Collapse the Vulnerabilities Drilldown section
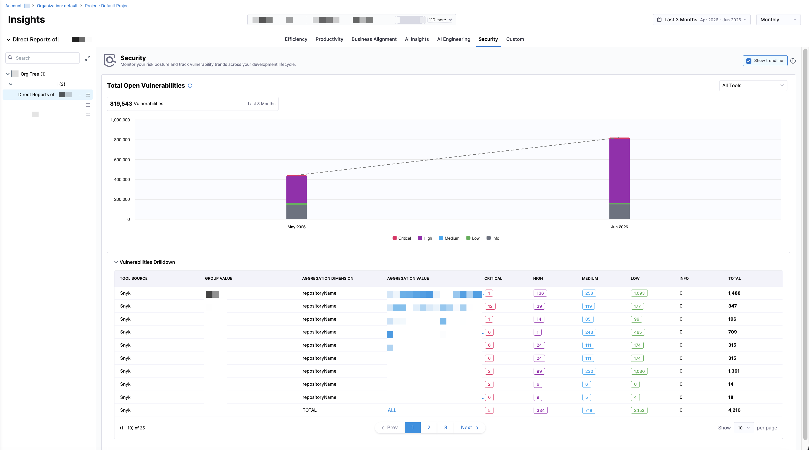 (x=116, y=262)
